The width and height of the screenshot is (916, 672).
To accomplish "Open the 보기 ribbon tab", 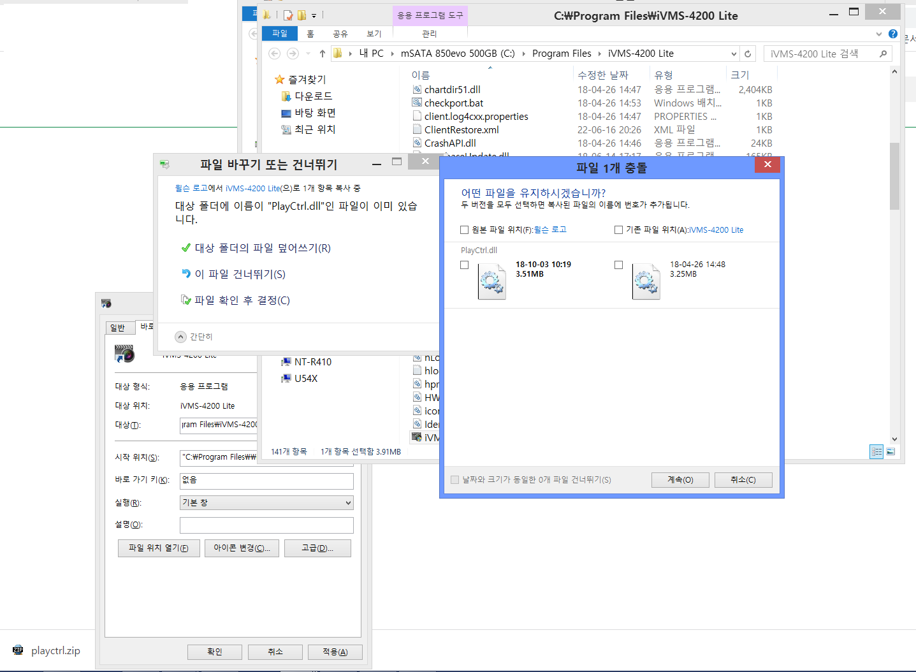I will [374, 34].
